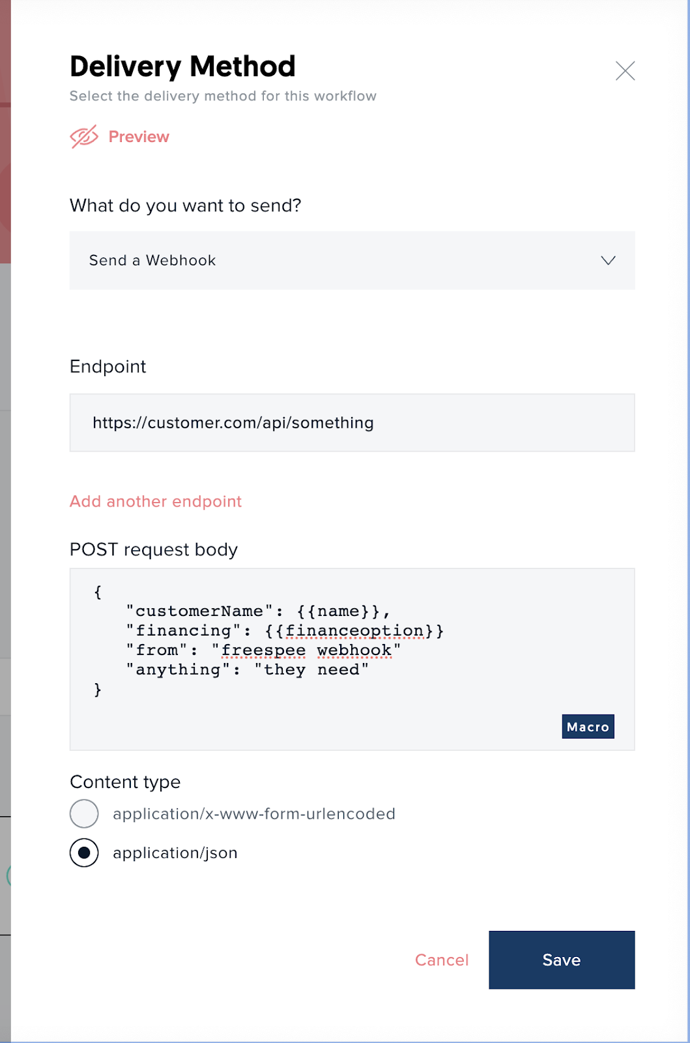Save the delivery method settings
This screenshot has height=1043, width=690.
[562, 960]
